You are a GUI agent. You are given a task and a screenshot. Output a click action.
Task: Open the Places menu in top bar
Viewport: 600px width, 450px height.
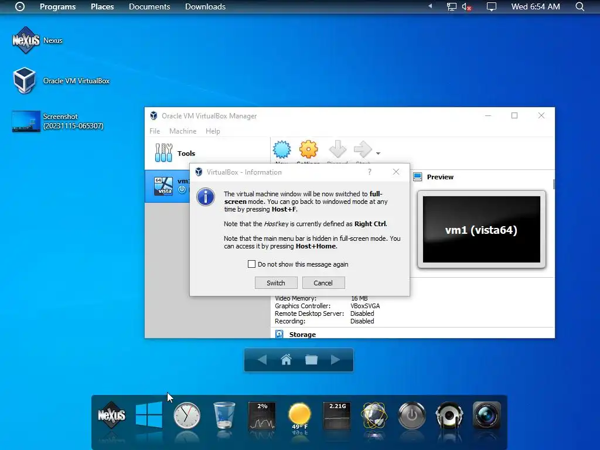coord(102,6)
